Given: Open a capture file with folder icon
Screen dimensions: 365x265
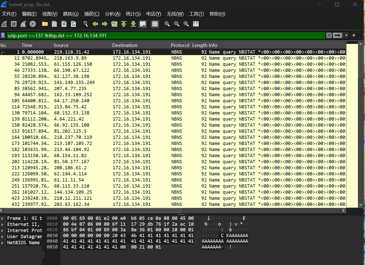Looking at the screenshot, I should click(45, 24).
